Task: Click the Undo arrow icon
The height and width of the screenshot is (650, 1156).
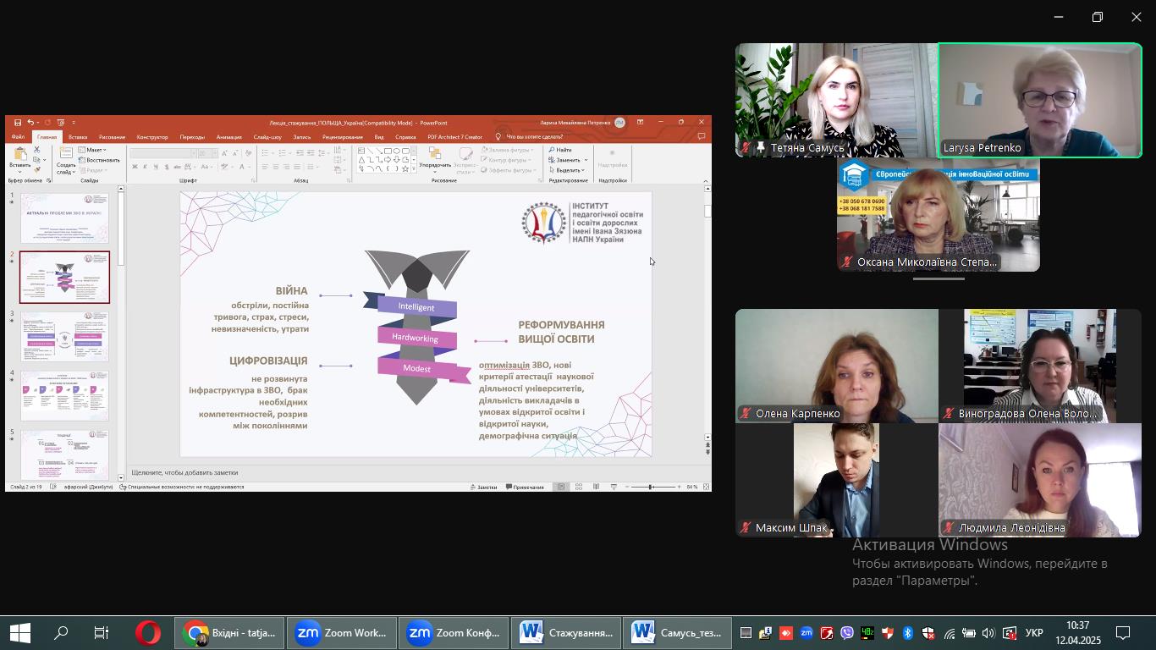Action: point(30,123)
